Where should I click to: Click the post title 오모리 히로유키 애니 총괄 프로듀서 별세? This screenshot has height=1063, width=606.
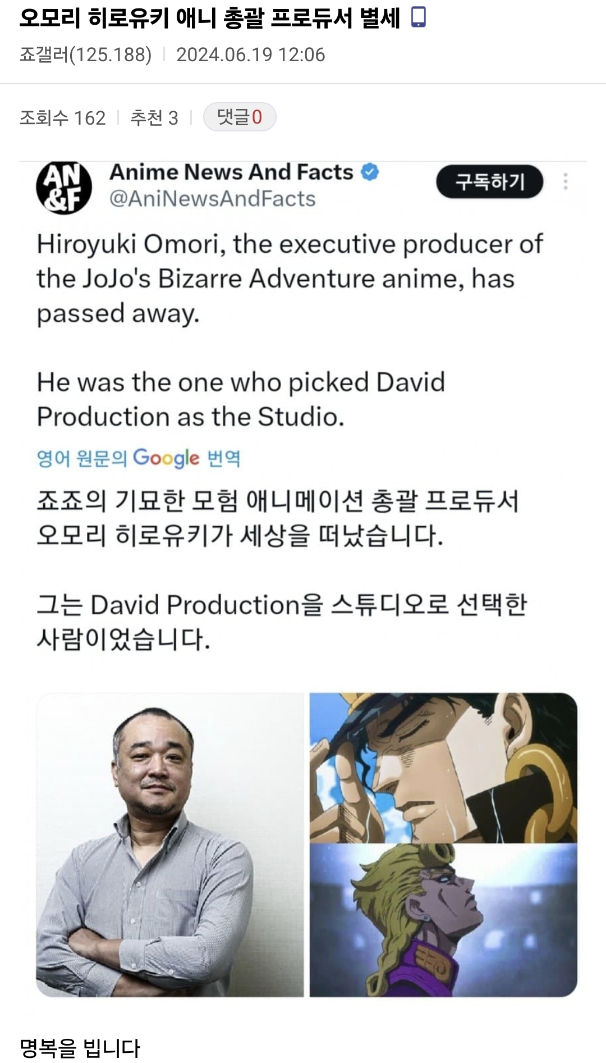point(210,17)
